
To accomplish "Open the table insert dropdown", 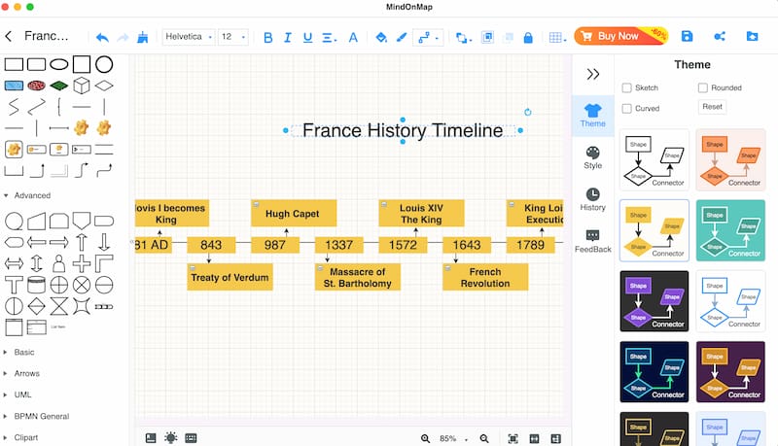I will pos(557,37).
